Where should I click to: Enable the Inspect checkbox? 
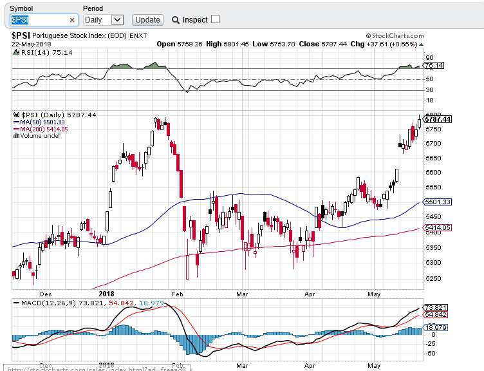[216, 19]
